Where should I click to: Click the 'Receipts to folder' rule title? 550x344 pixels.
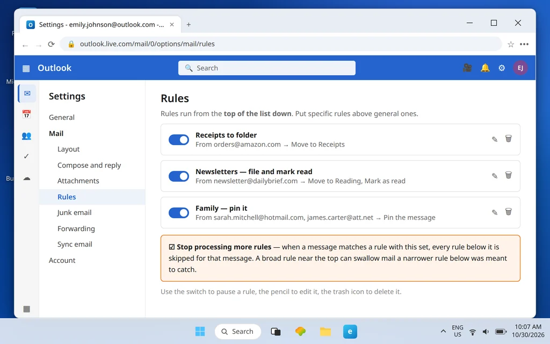pos(226,135)
